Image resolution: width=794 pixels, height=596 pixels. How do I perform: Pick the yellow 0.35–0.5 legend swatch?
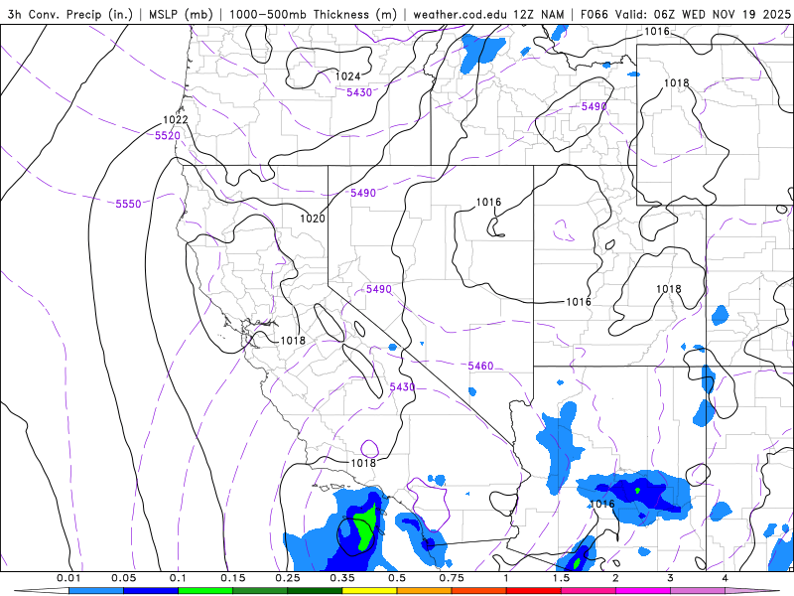point(369,591)
